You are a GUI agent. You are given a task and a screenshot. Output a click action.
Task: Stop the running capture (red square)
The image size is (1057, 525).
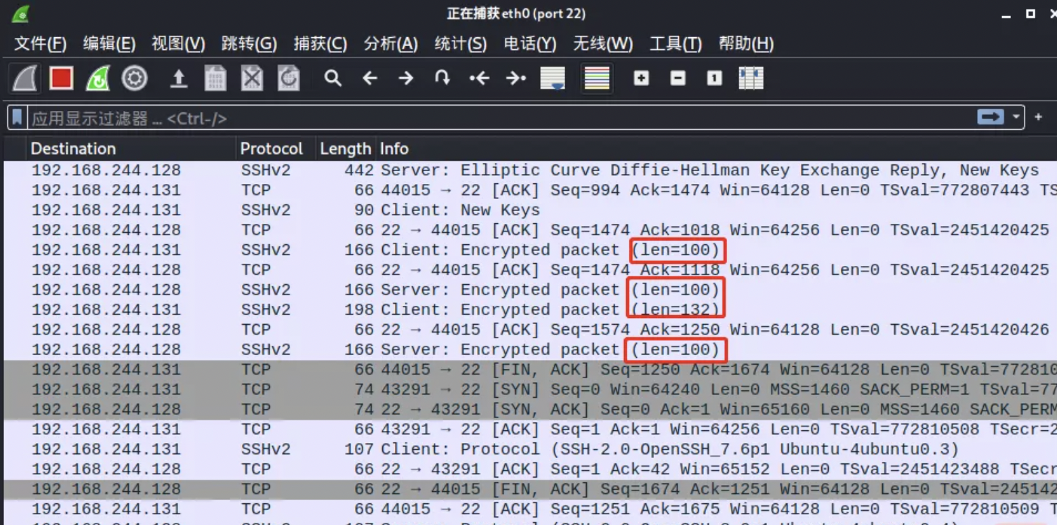(61, 79)
